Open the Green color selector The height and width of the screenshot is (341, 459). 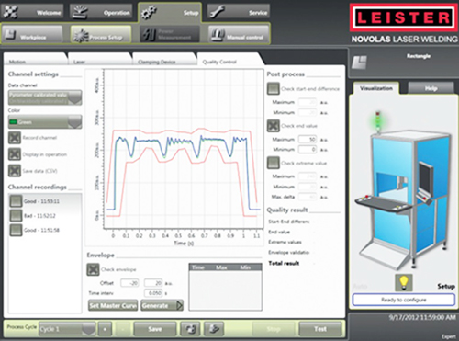(45, 122)
